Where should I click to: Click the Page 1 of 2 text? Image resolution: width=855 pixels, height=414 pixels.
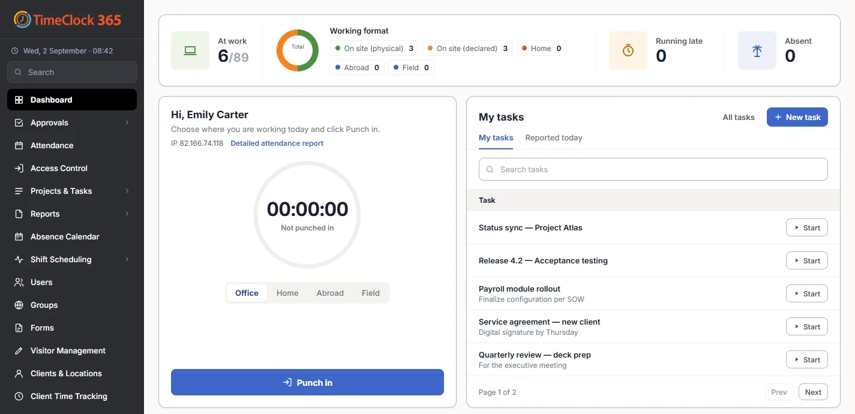pos(497,392)
